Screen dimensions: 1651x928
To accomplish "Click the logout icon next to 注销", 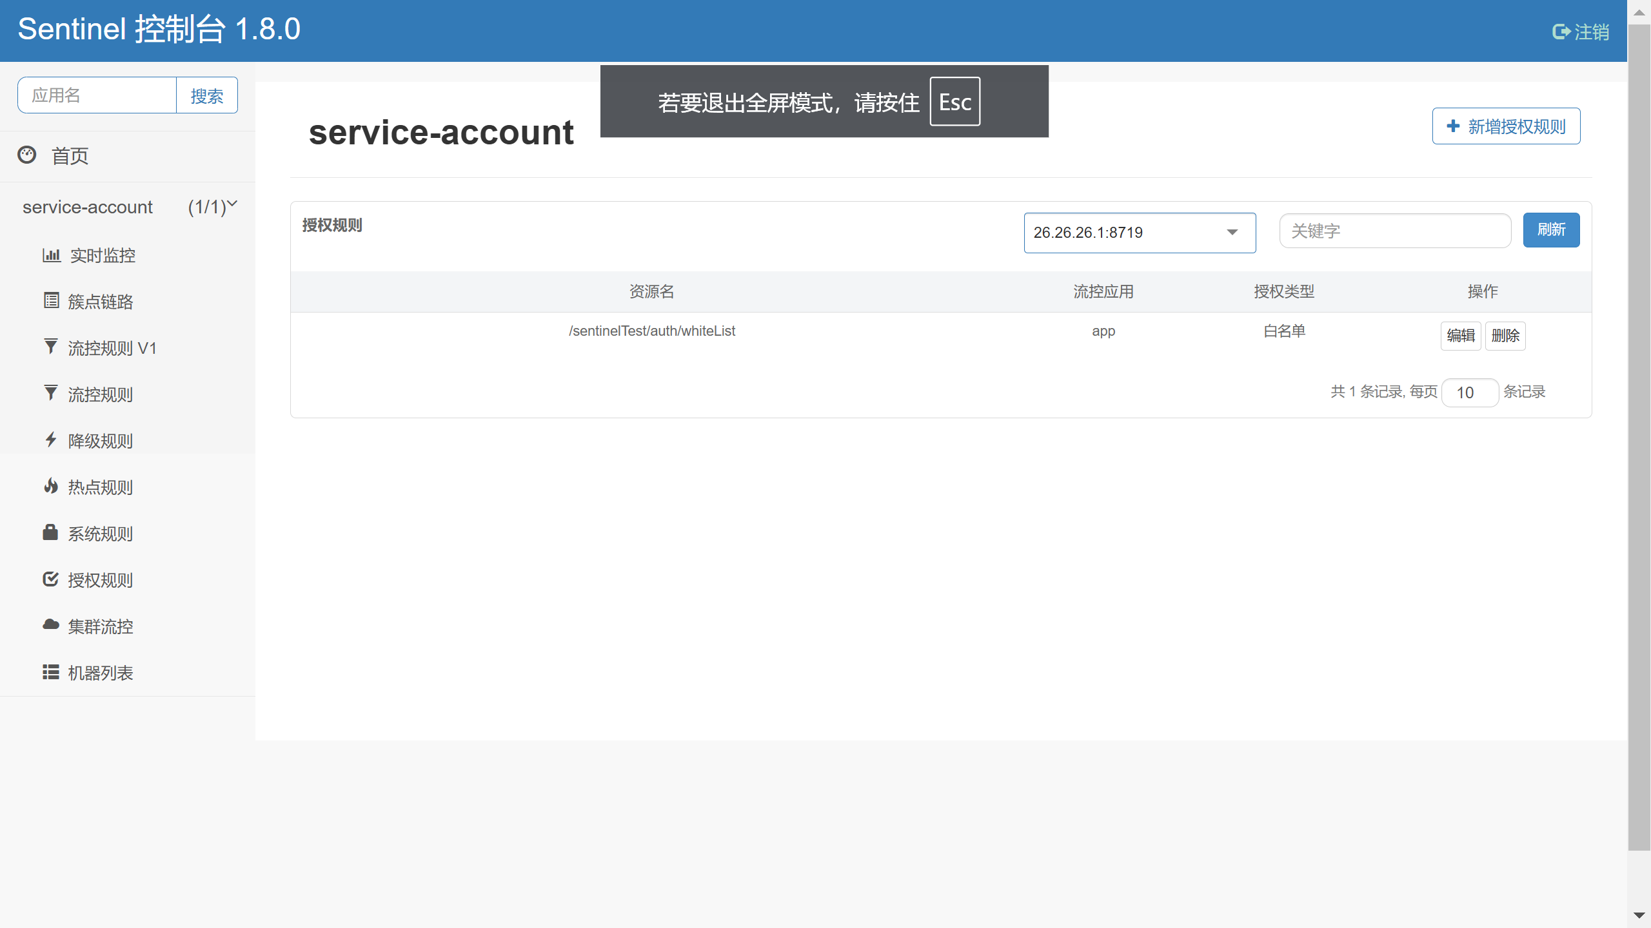I will click(x=1561, y=32).
